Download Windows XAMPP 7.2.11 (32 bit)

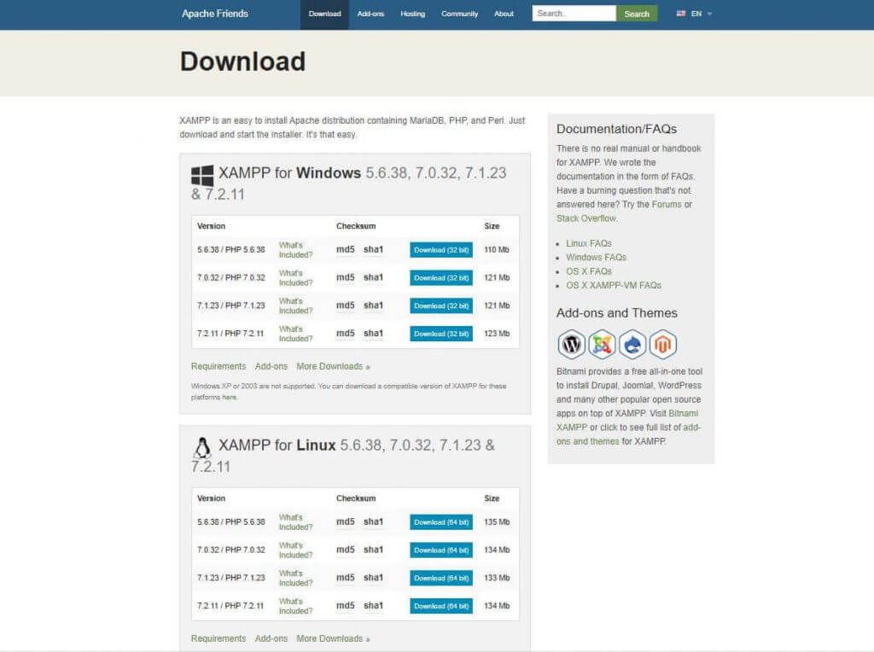tap(441, 333)
